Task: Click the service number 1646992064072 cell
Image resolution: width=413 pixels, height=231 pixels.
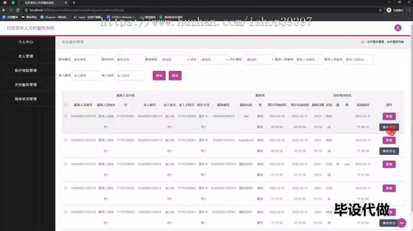Action: click(223, 116)
